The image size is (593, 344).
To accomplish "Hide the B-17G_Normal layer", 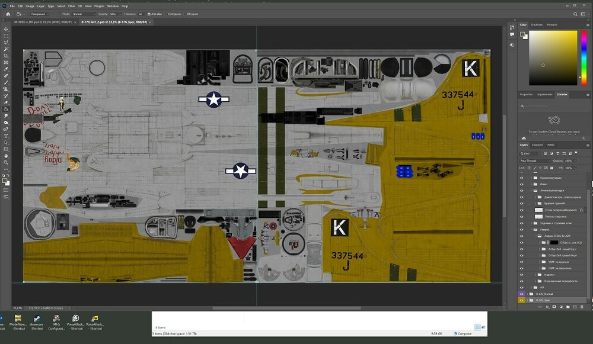I will (521, 293).
